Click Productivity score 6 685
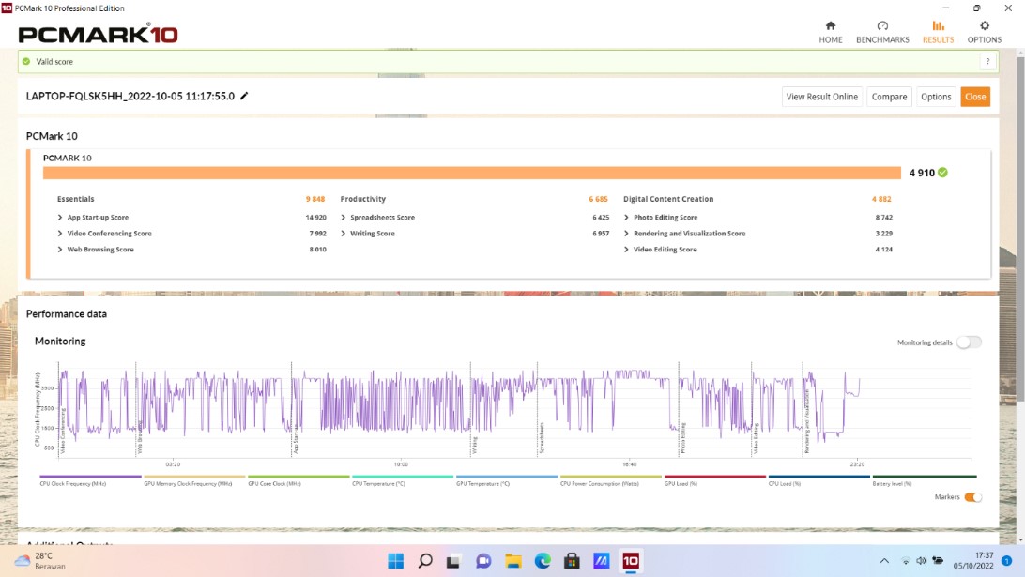 598,199
